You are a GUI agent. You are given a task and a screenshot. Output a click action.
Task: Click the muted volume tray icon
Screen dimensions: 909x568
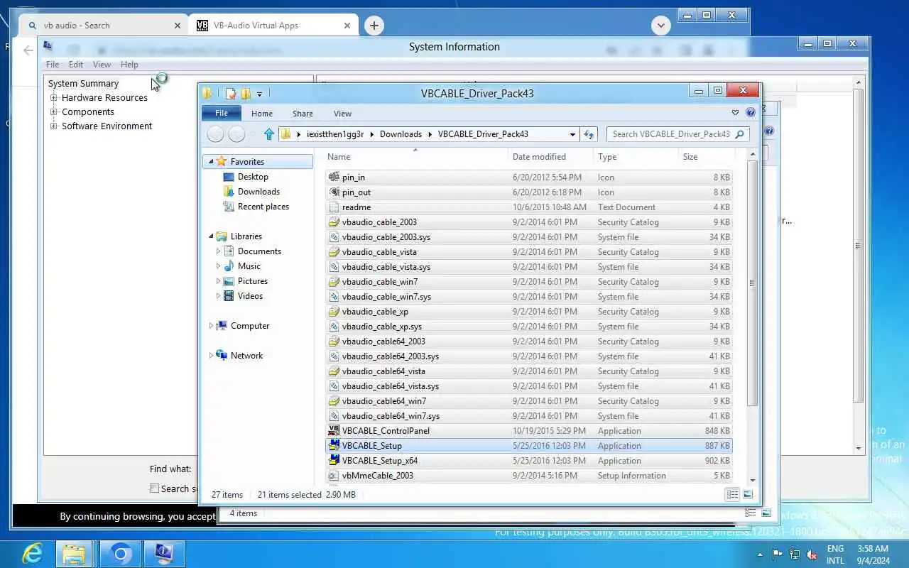click(812, 555)
